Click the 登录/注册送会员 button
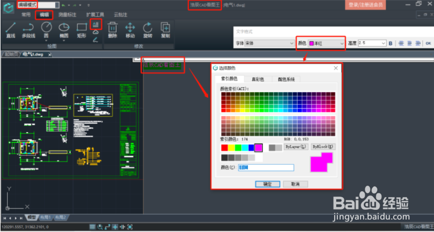This screenshot has height=232, width=434. pos(366,5)
